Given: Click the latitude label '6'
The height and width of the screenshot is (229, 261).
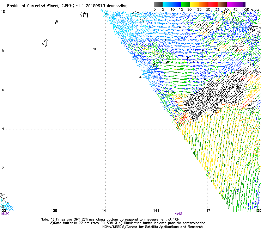Looking at the screenshot, I should [x=3, y=90].
